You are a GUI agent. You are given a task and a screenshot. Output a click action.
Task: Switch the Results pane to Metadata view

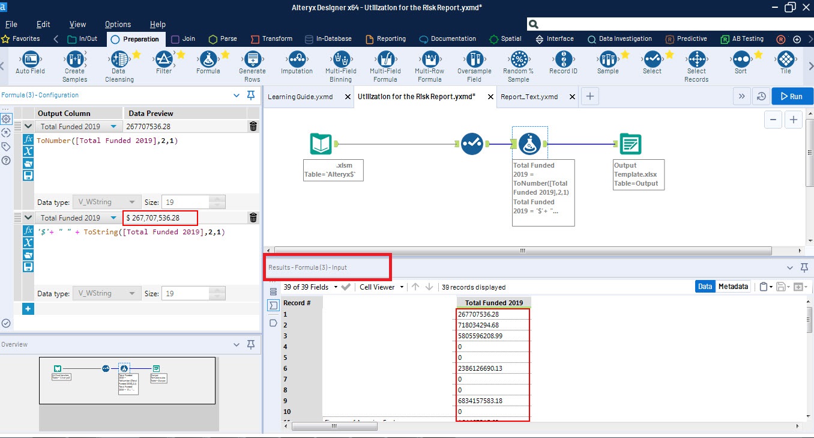[732, 287]
